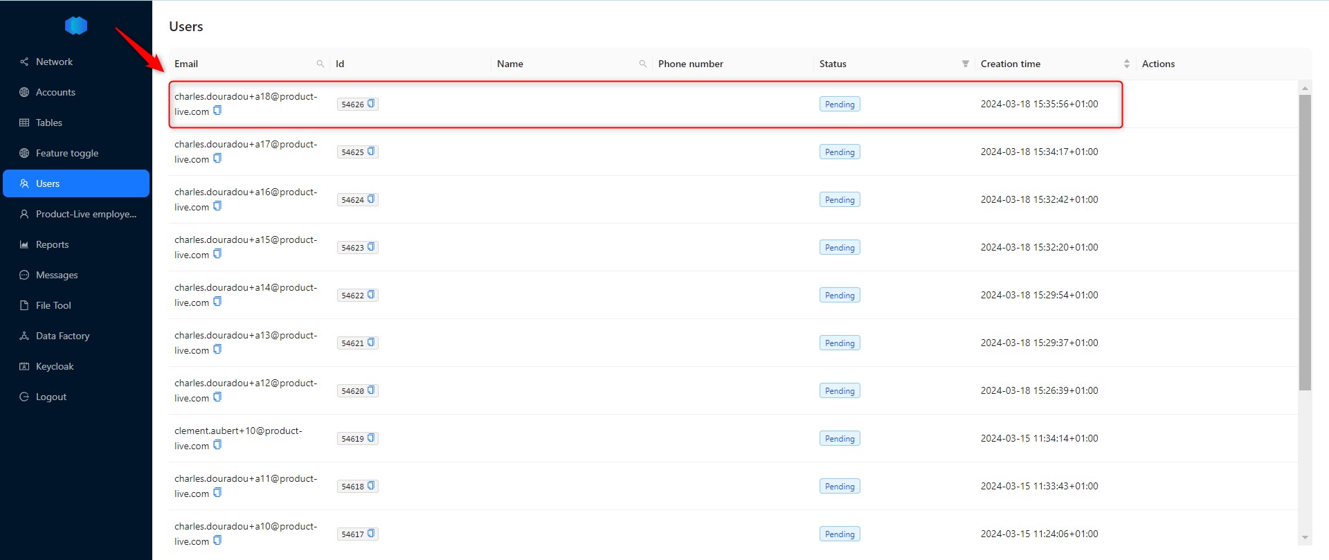This screenshot has height=560, width=1329.
Task: Go to the Accounts section
Action: click(x=55, y=92)
